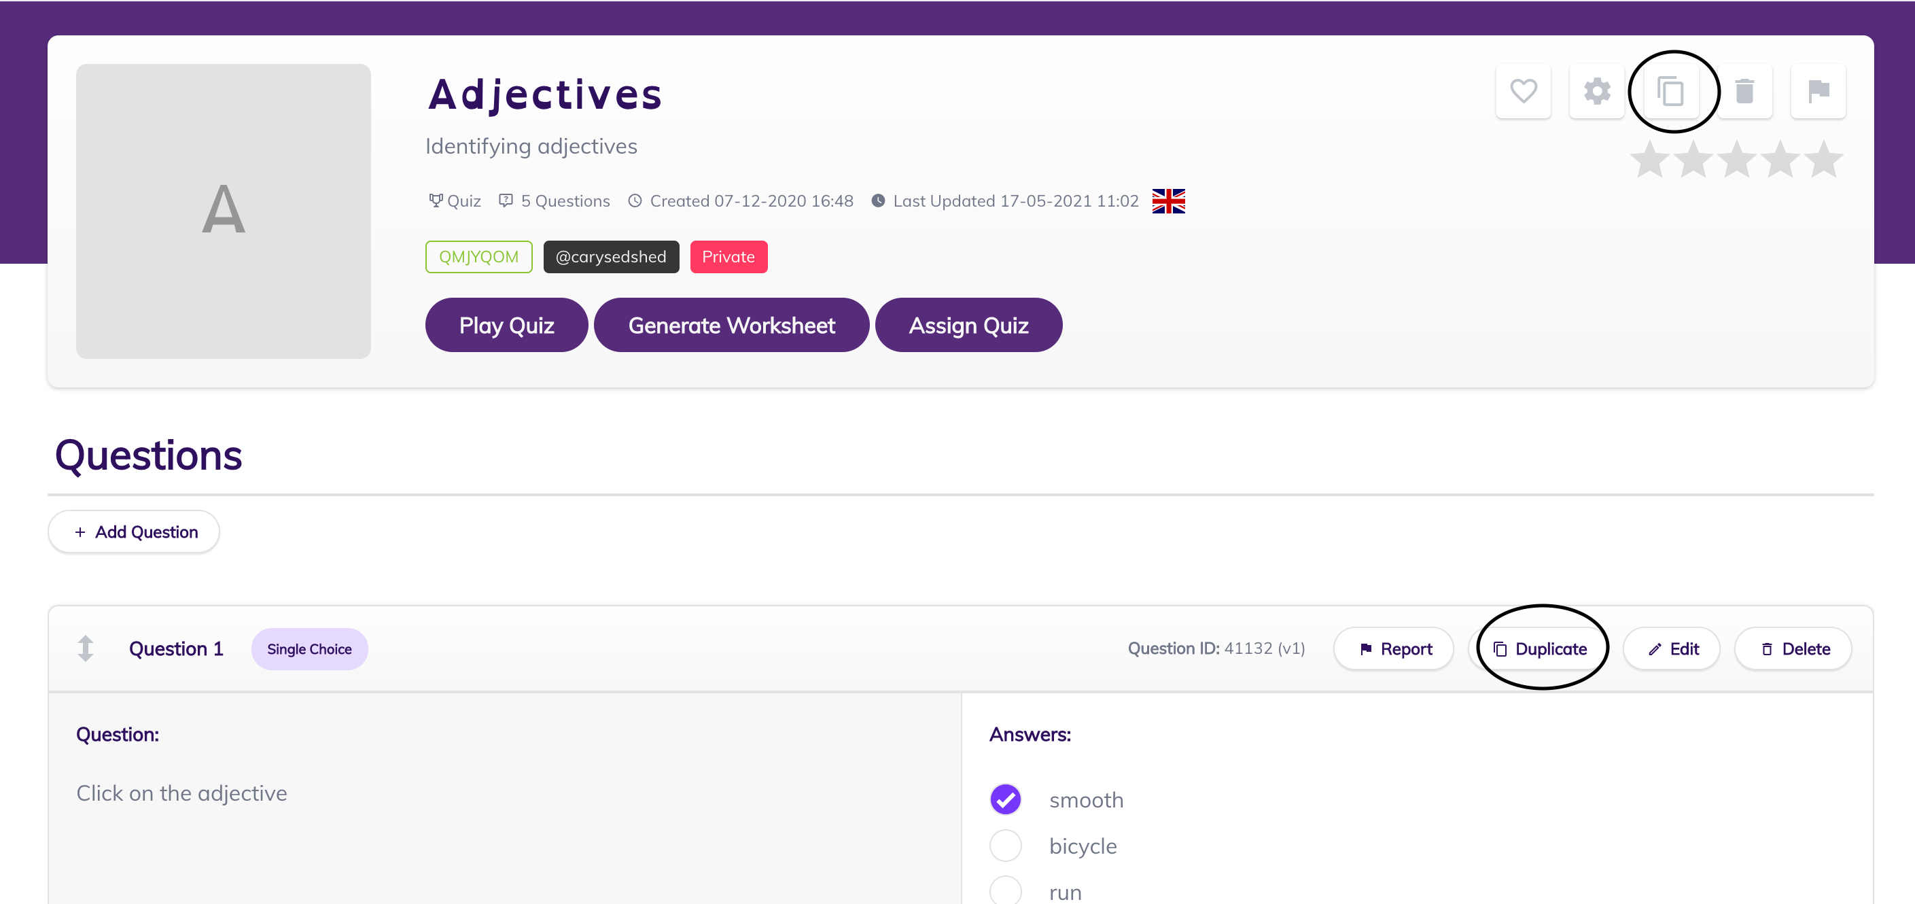Image resolution: width=1915 pixels, height=904 pixels.
Task: Duplicate the quiz with the copy icon
Action: point(1670,92)
